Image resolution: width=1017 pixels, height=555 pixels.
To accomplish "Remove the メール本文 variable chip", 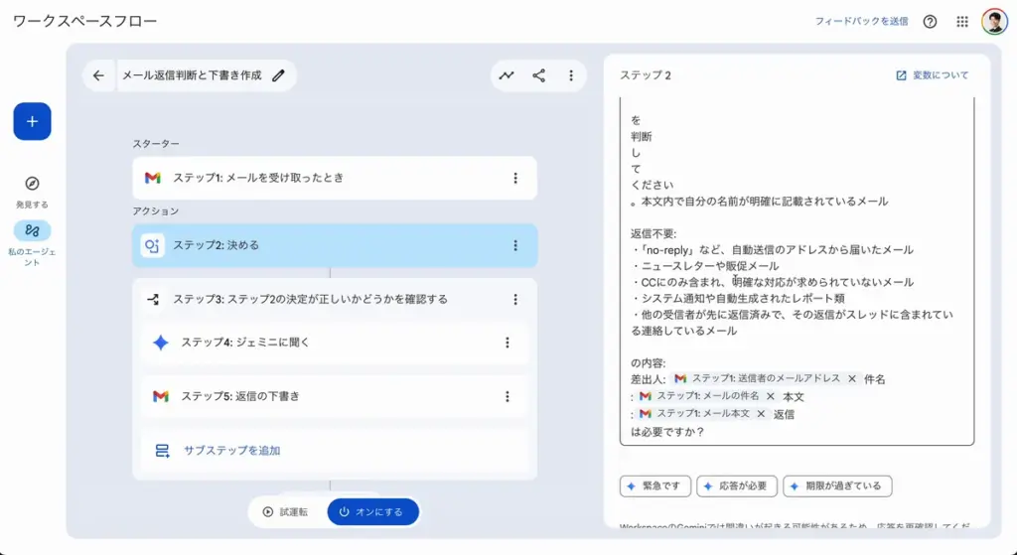I will 761,413.
